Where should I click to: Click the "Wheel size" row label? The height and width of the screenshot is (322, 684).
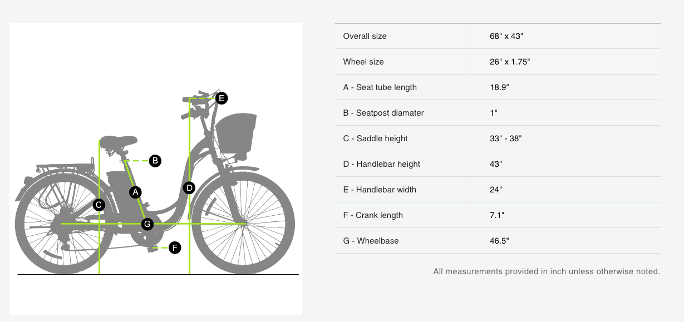[363, 62]
